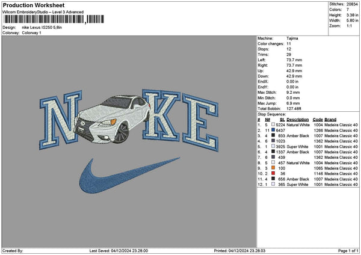Select the Natural White swatch beside 457

(x=273, y=162)
